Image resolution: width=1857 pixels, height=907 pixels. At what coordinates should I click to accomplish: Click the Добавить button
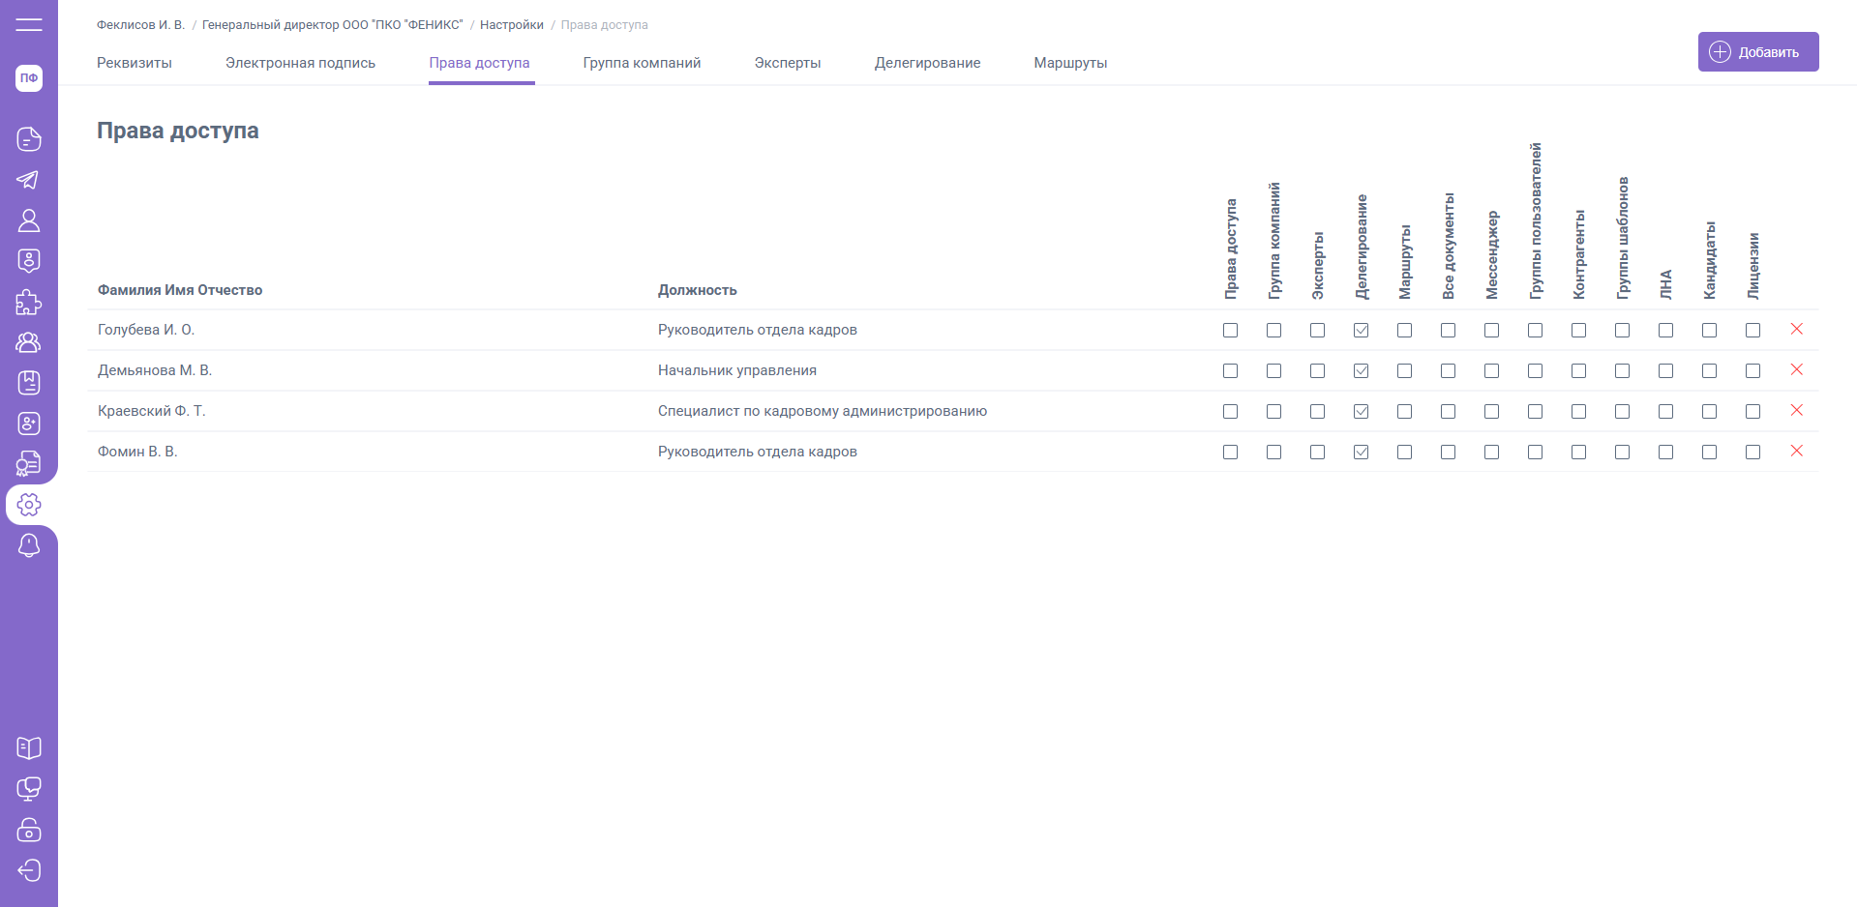1757,52
